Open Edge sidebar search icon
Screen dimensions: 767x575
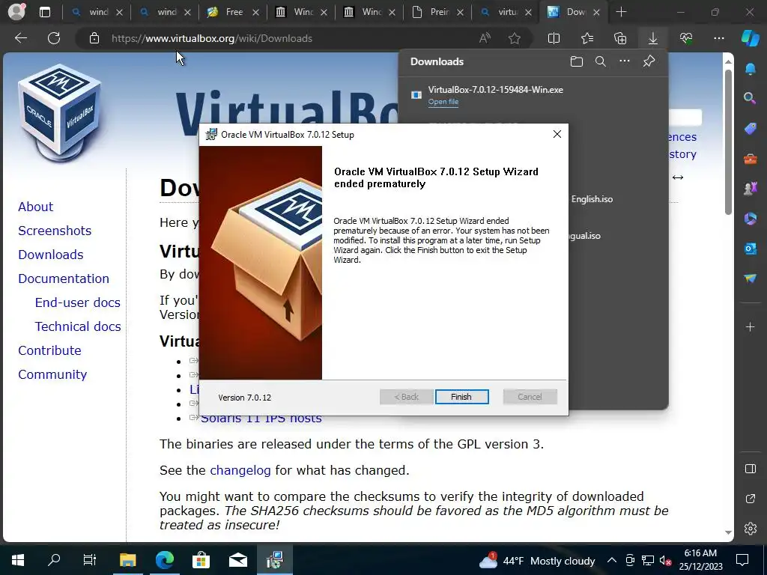click(x=750, y=98)
